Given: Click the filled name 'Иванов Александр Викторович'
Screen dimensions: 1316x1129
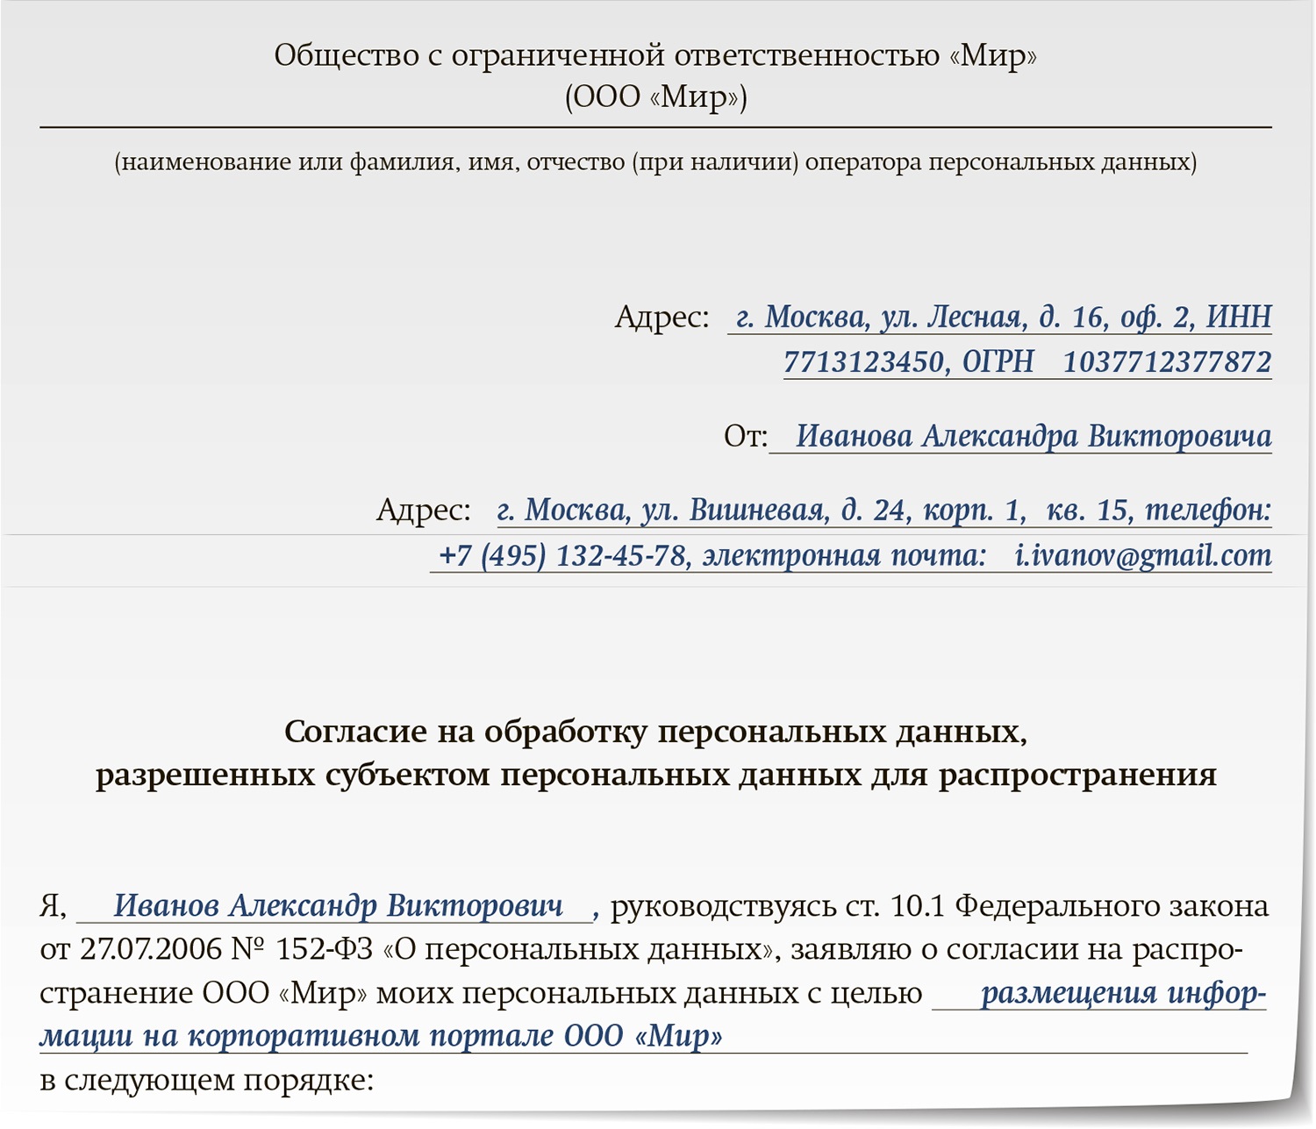Looking at the screenshot, I should (x=339, y=905).
